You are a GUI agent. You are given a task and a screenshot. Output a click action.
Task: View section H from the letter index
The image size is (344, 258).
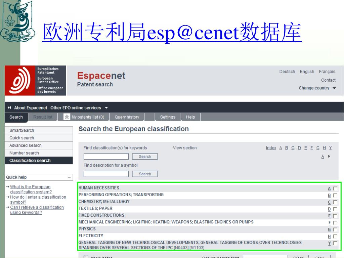(x=324, y=148)
